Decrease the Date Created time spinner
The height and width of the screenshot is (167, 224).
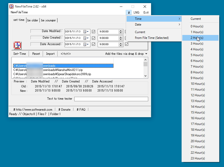tap(121, 39)
